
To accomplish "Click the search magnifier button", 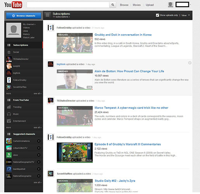I will click(113, 5).
